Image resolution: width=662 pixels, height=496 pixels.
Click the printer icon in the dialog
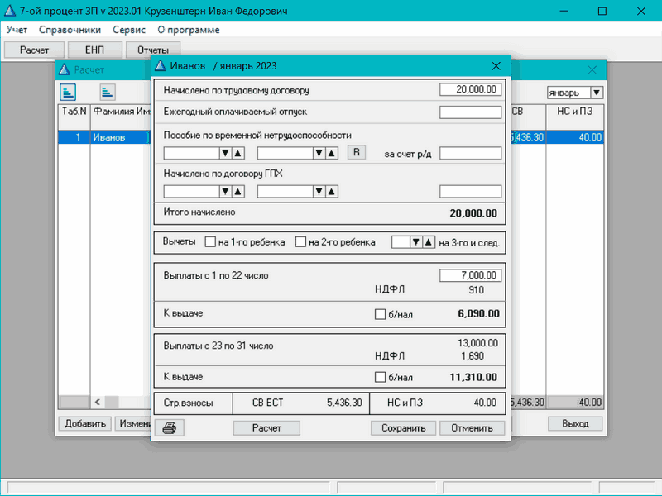point(169,427)
